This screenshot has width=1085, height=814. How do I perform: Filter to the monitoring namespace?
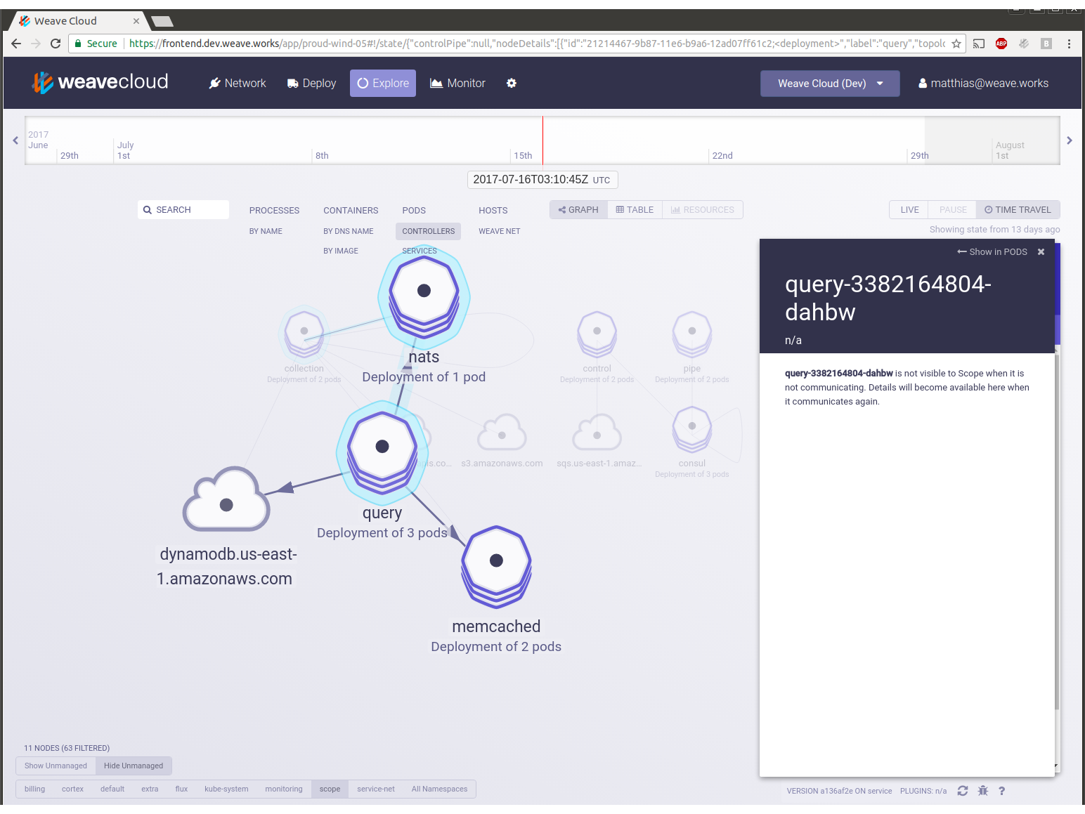[x=283, y=789]
